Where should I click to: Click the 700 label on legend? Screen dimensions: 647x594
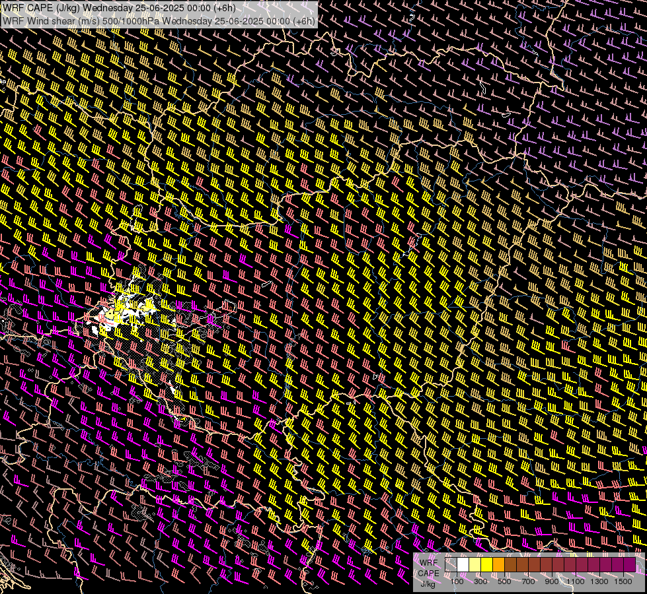coord(528,581)
